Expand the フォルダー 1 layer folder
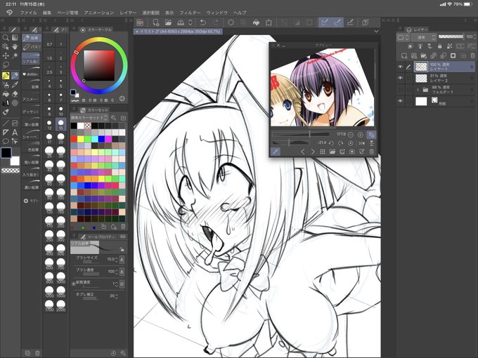The image size is (478, 358). point(418,90)
